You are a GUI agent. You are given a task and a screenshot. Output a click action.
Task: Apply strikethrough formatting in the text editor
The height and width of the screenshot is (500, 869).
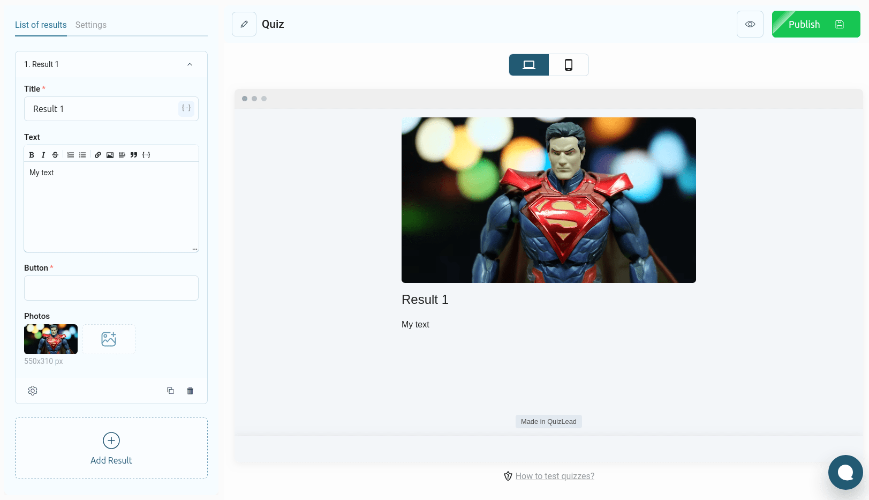pos(55,155)
